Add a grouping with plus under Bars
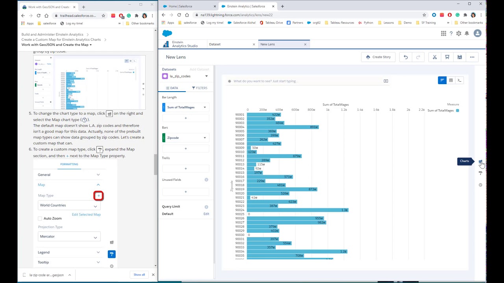The height and width of the screenshot is (283, 504). (x=186, y=149)
